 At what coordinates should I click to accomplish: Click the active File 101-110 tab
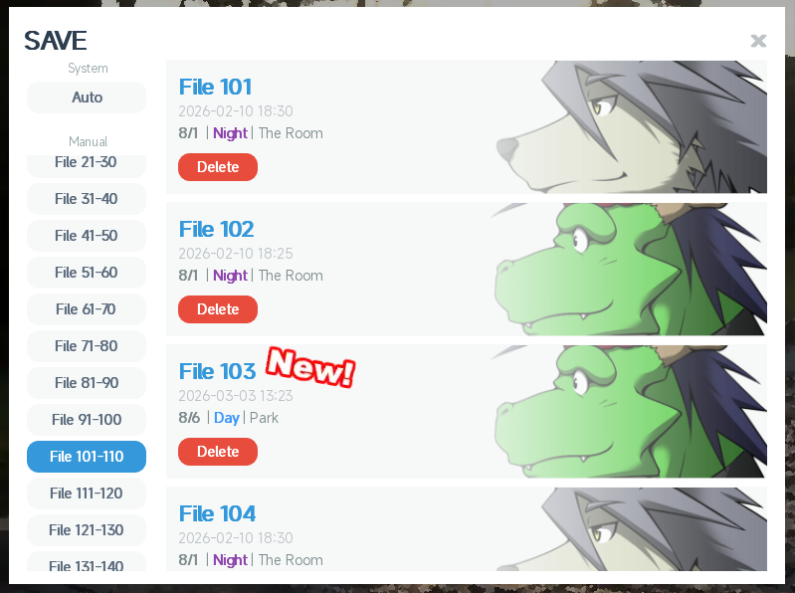[87, 457]
